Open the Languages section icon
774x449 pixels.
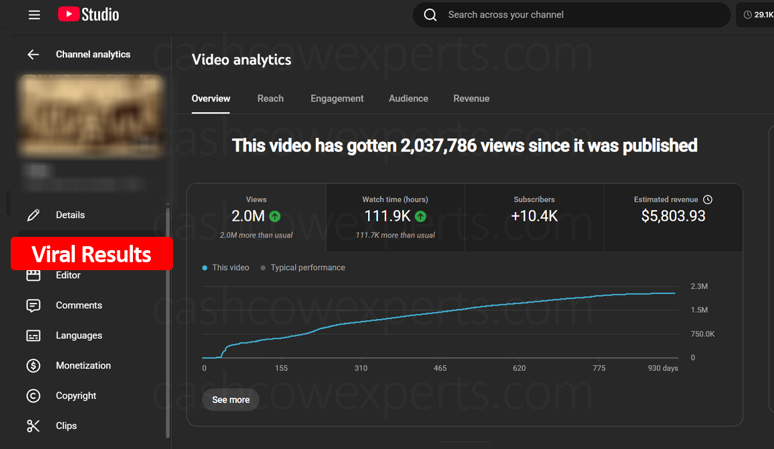(33, 335)
